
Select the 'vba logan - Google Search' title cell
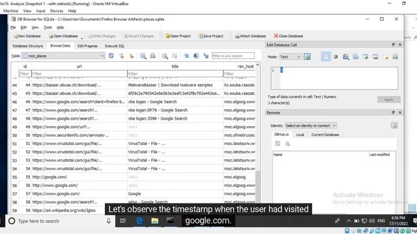[175, 101]
